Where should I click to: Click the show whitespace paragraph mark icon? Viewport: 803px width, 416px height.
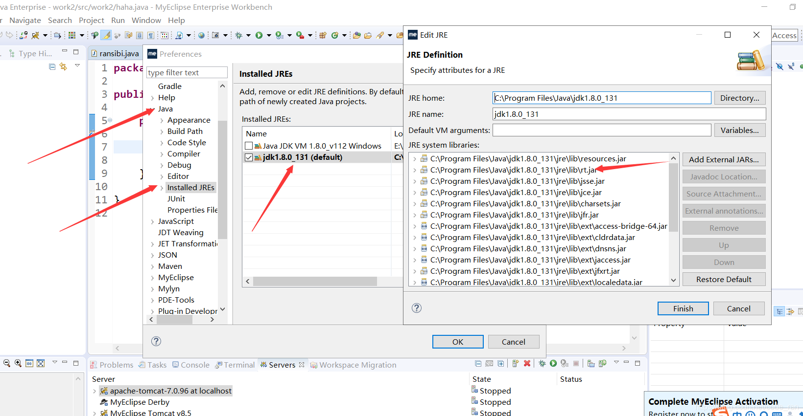151,35
